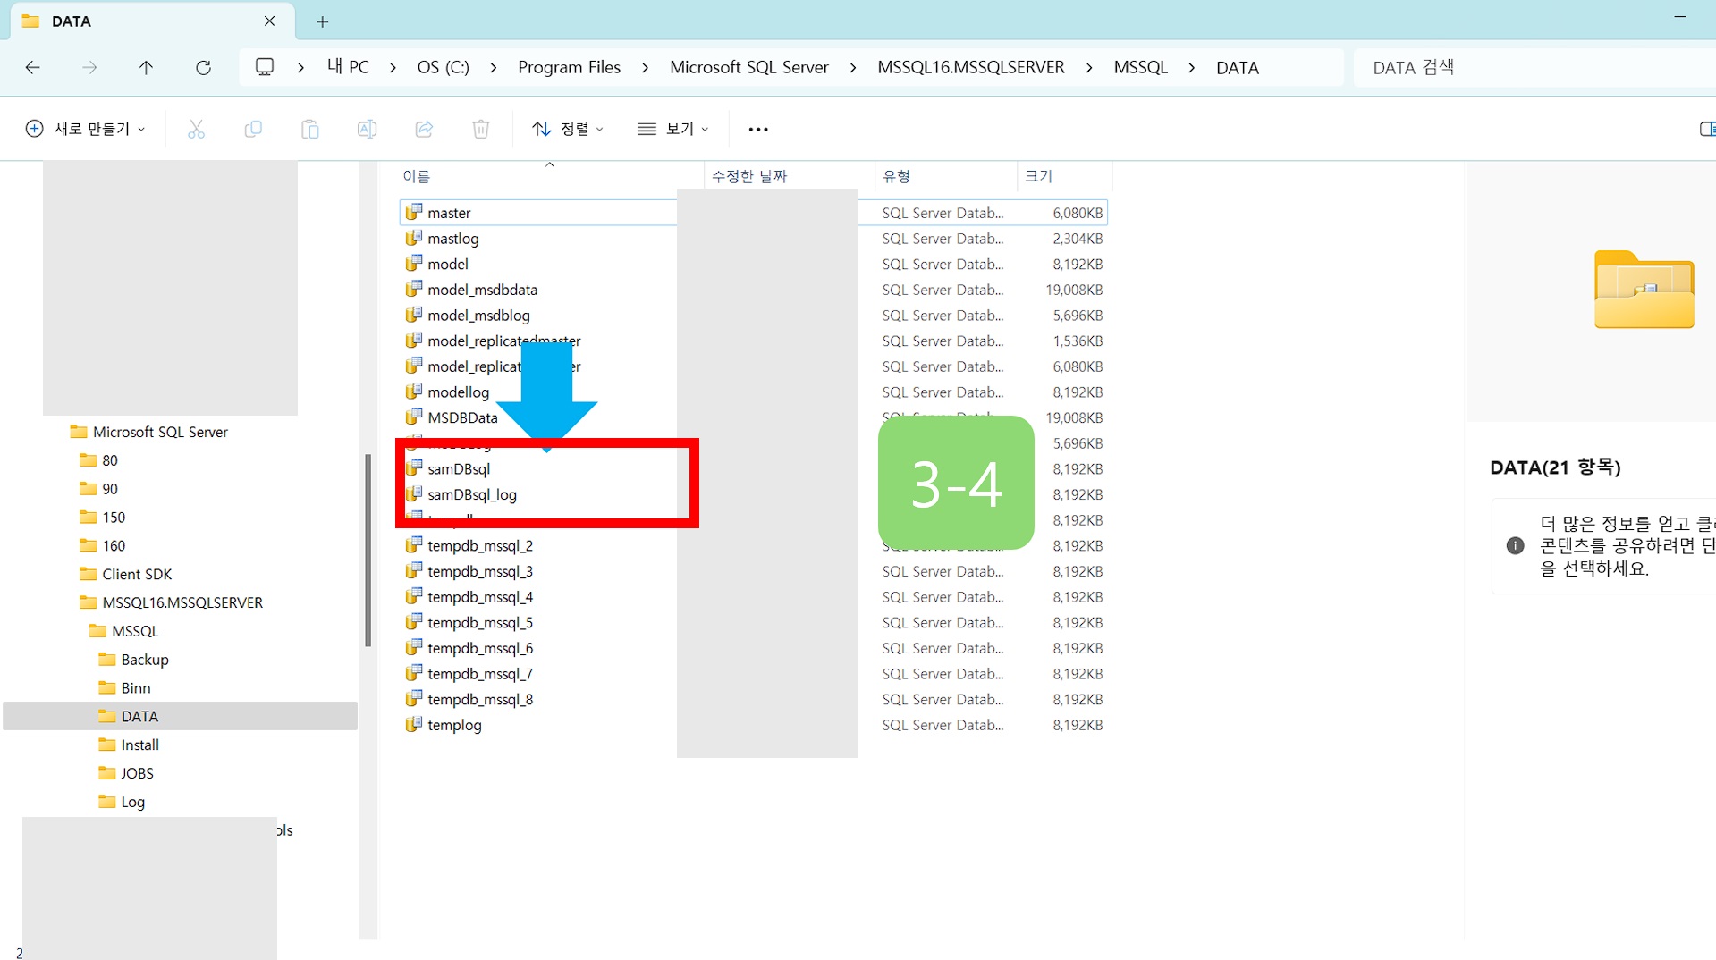Expand chevron after MSSQL16.MSSQLSERVER in path
Image resolution: width=1716 pixels, height=960 pixels.
click(x=1089, y=68)
